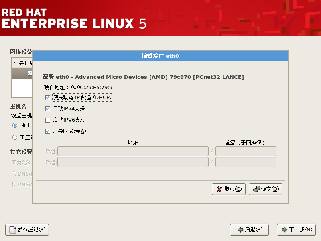Click the document icon on 发行注记

click(13, 230)
